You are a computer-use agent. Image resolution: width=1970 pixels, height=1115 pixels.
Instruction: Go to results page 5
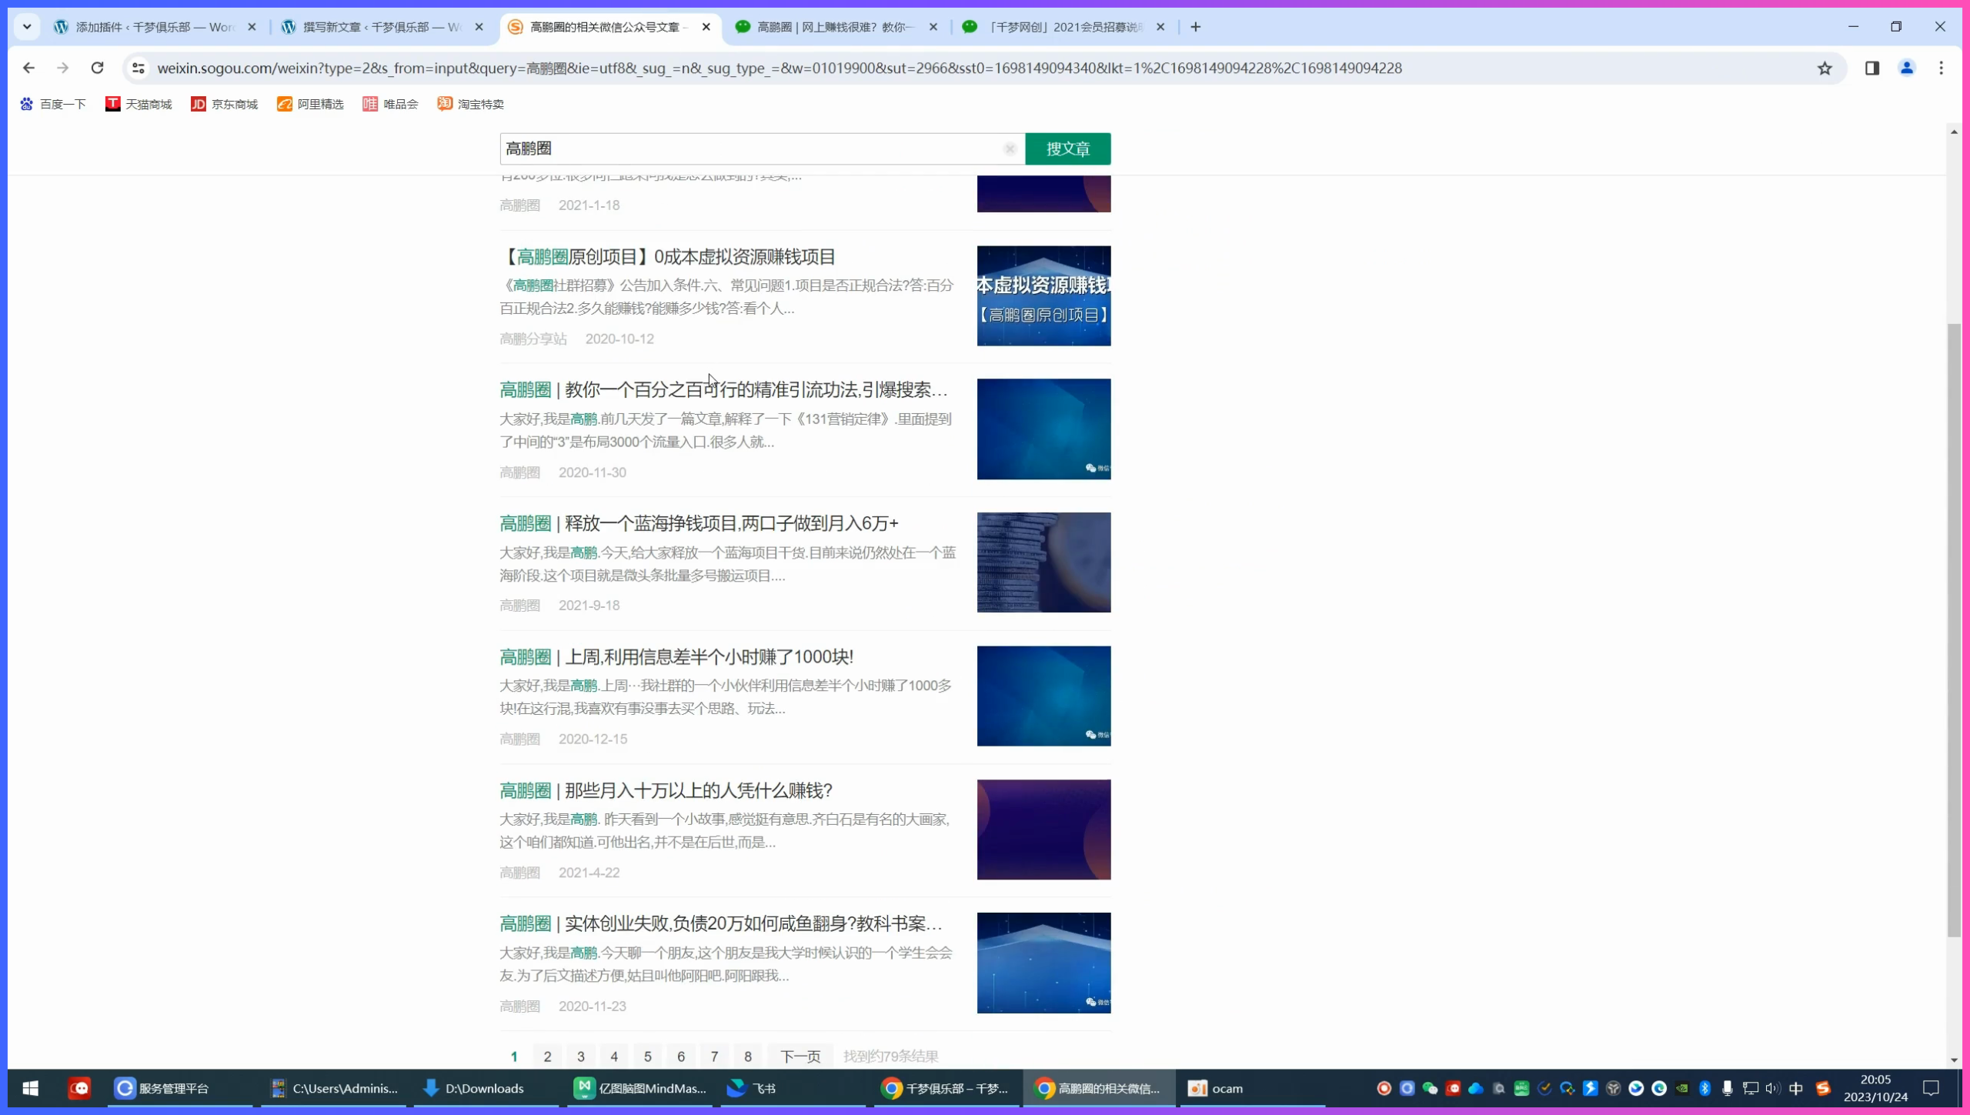(x=647, y=1057)
